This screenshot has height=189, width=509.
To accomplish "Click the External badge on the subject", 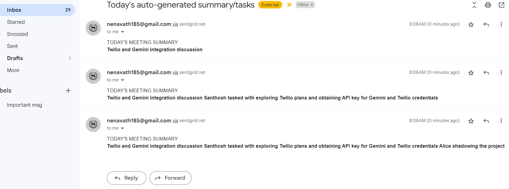I will pos(270,5).
